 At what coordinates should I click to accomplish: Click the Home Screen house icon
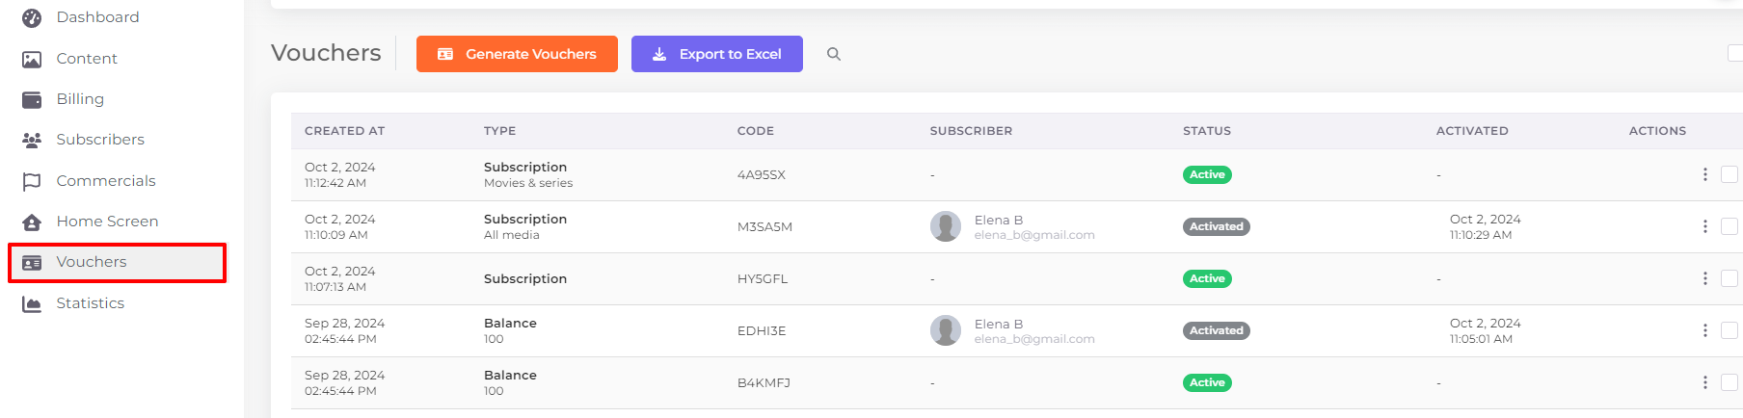32,222
